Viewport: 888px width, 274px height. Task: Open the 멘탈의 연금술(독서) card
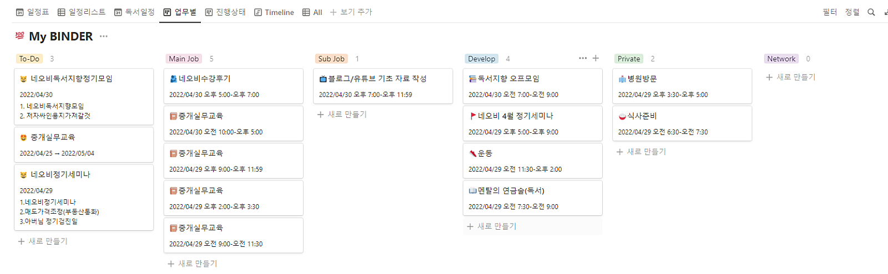click(x=533, y=198)
